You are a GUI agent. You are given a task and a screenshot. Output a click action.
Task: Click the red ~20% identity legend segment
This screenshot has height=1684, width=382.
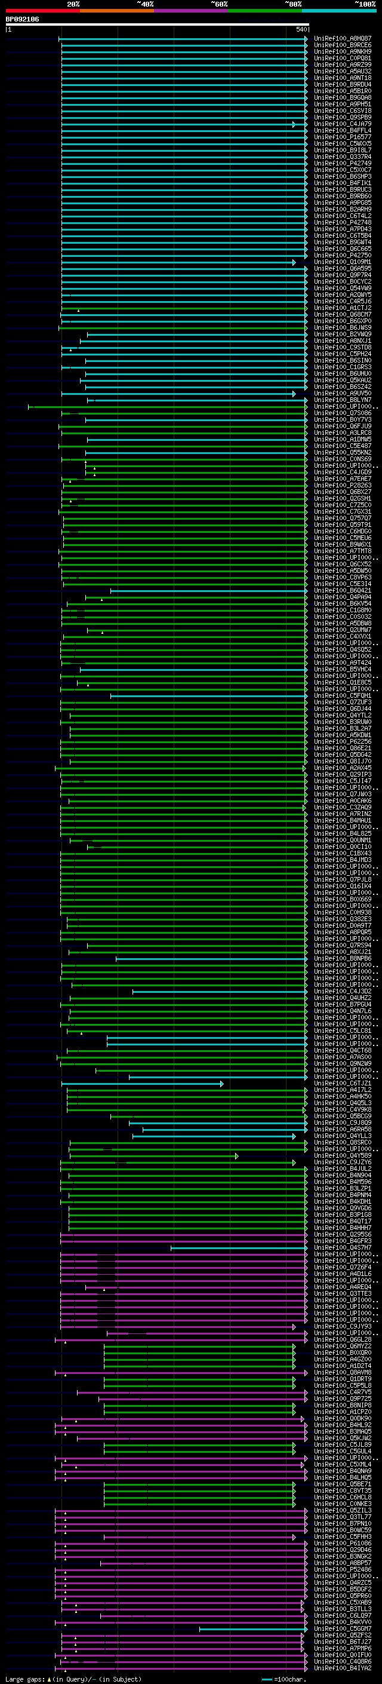click(x=42, y=11)
